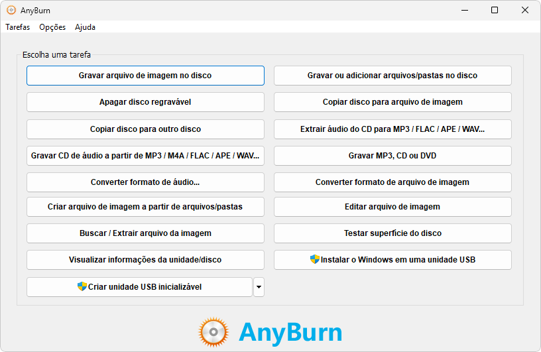This screenshot has height=352, width=541.
Task: Open the Tarefas menu
Action: pos(17,27)
